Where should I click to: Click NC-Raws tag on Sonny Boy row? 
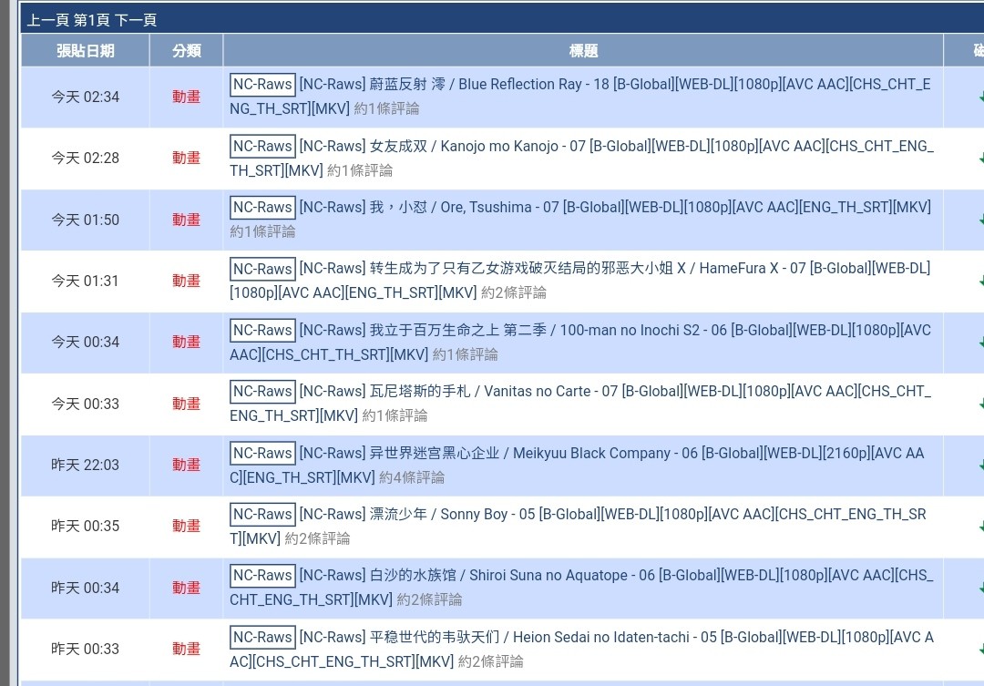coord(262,514)
